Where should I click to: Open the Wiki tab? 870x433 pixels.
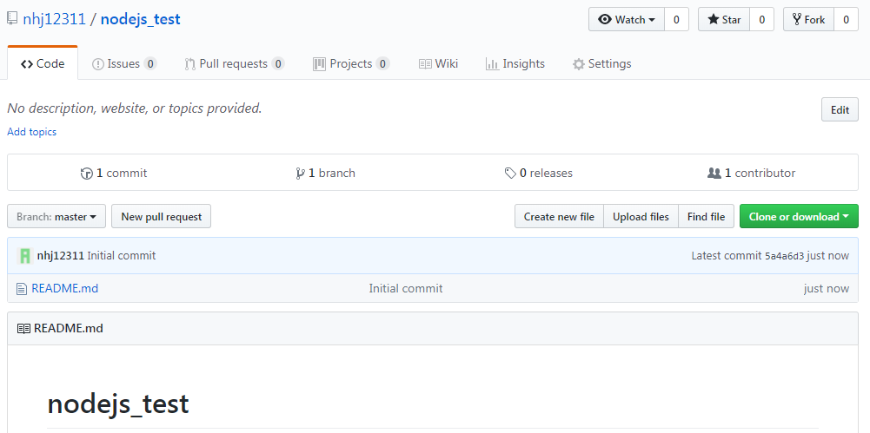tap(438, 63)
